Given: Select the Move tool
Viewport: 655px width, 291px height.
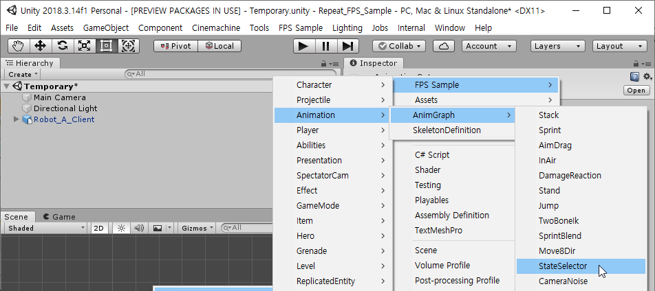Looking at the screenshot, I should [40, 46].
